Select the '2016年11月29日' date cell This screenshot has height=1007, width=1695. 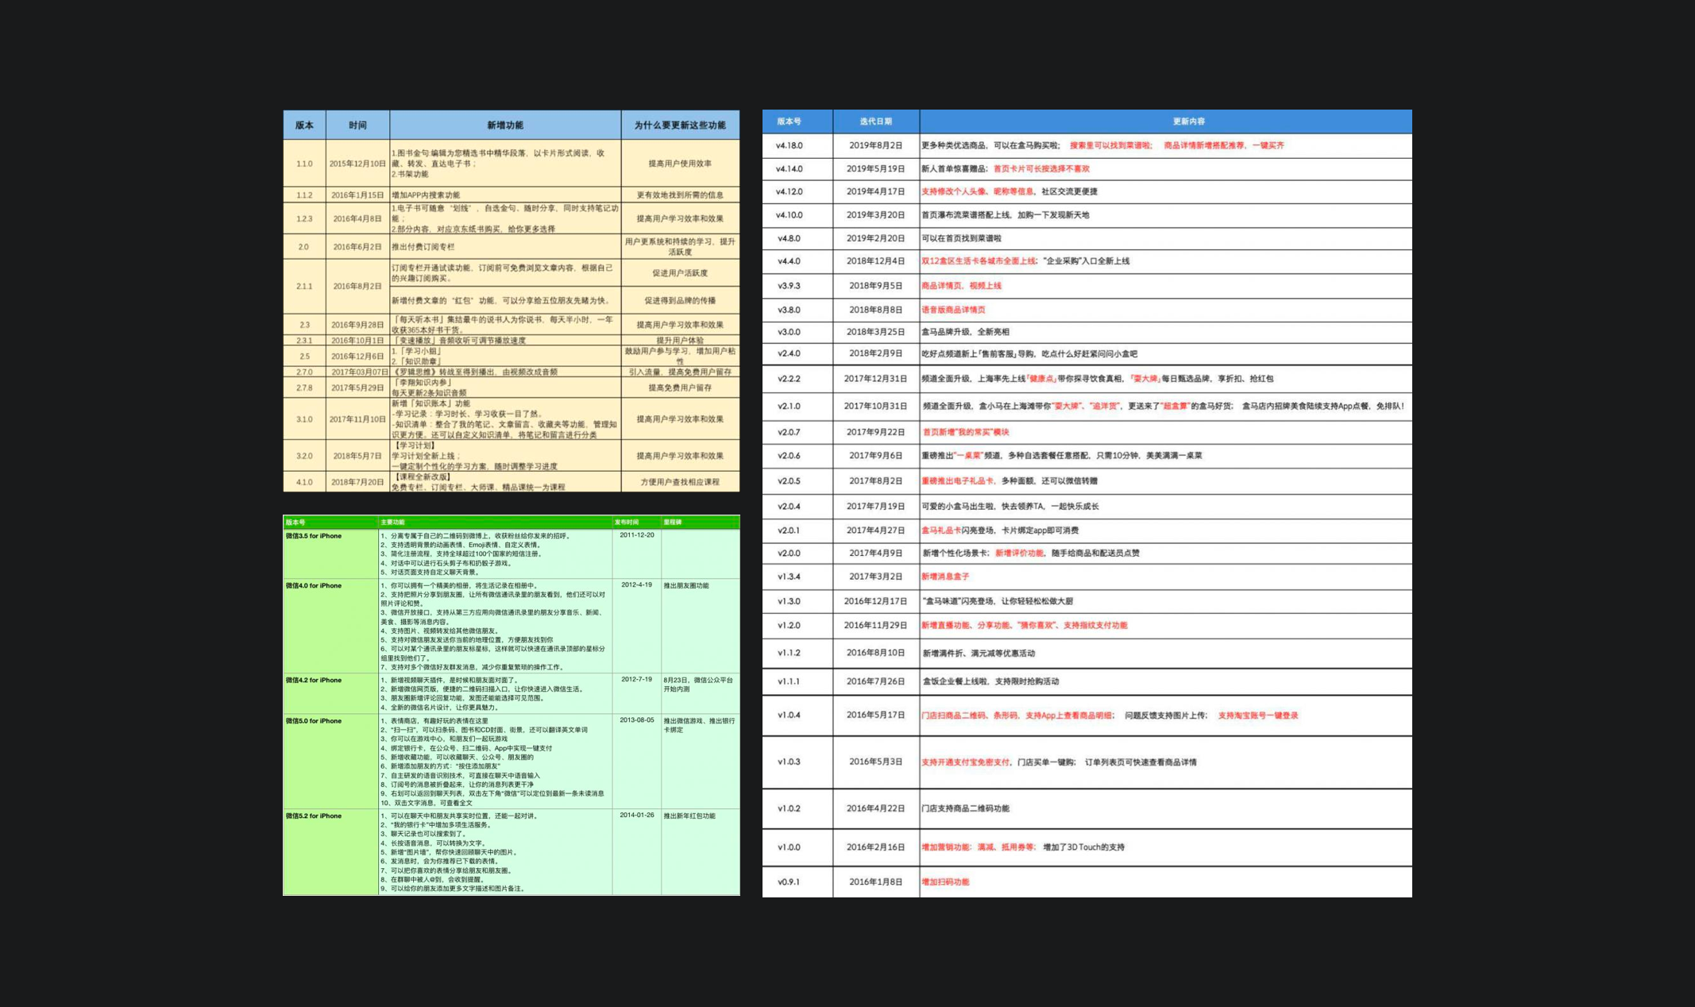pyautogui.click(x=875, y=625)
